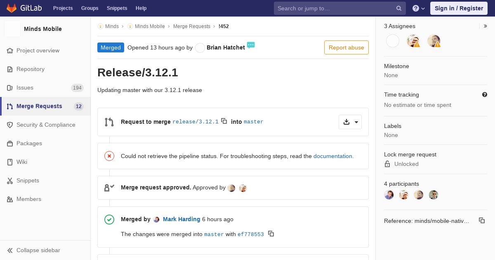Click the Security & Compliance shield icon
495x260 pixels.
[x=10, y=125]
